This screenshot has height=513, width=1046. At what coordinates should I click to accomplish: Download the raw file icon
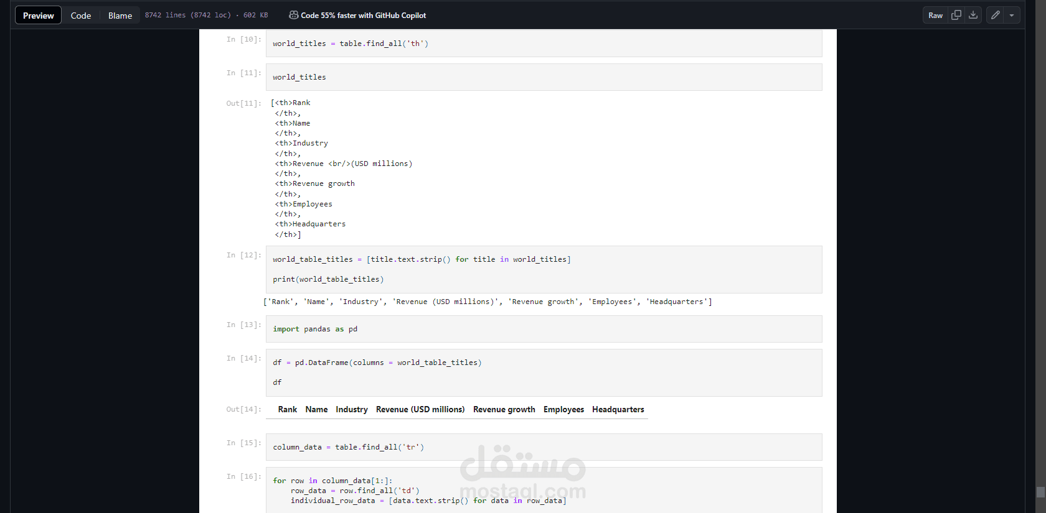click(973, 15)
